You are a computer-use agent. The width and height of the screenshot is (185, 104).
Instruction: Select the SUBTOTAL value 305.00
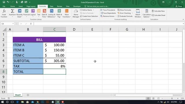pos(55,61)
